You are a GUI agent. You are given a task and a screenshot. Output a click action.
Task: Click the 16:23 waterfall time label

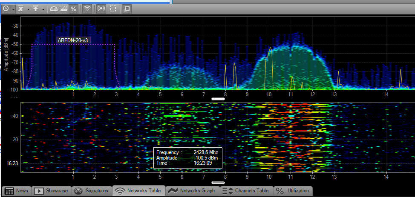(x=12, y=163)
